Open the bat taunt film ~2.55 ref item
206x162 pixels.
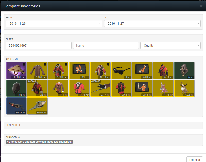[x=142, y=88]
